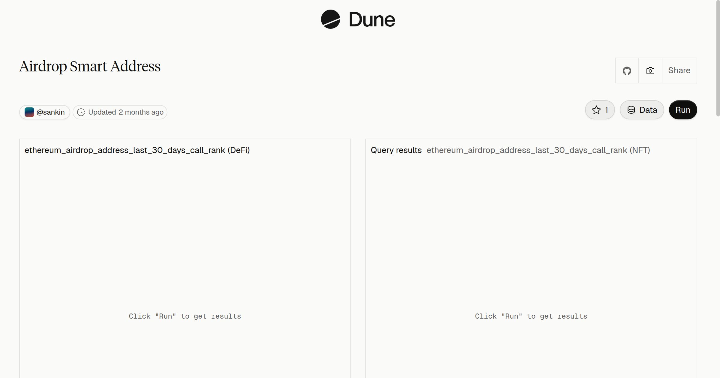The width and height of the screenshot is (720, 378).
Task: Click the clock icon beside Updated
Action: 81,112
